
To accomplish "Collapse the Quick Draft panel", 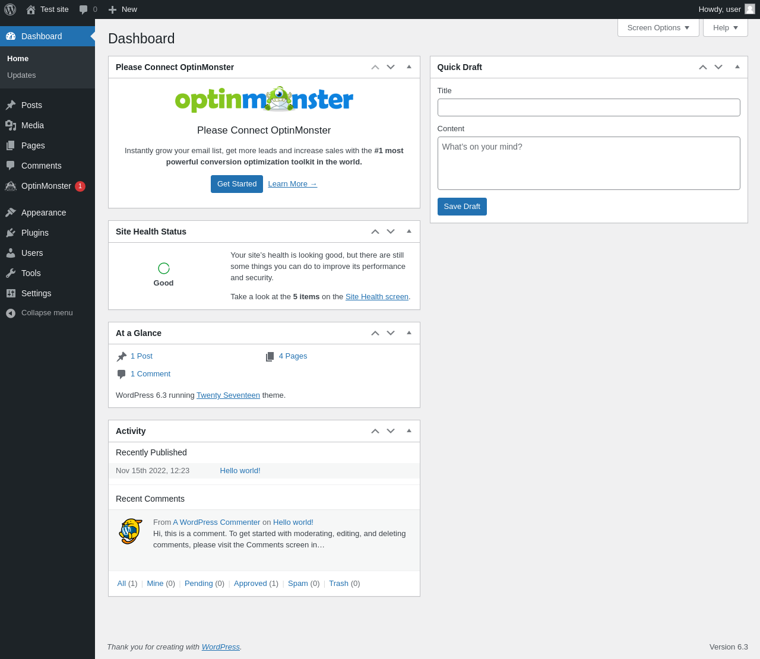I will pyautogui.click(x=737, y=67).
